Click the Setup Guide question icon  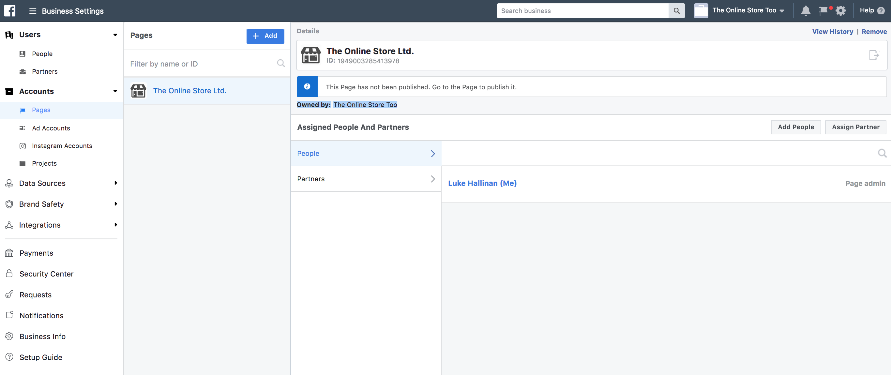9,357
